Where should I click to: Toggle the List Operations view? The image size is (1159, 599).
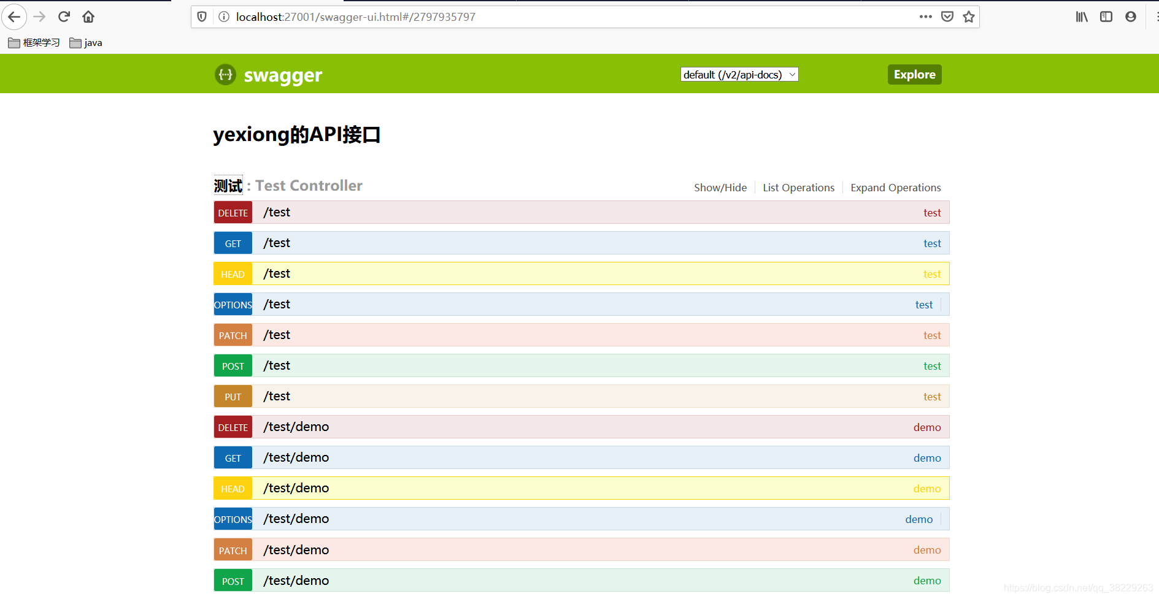[798, 188]
